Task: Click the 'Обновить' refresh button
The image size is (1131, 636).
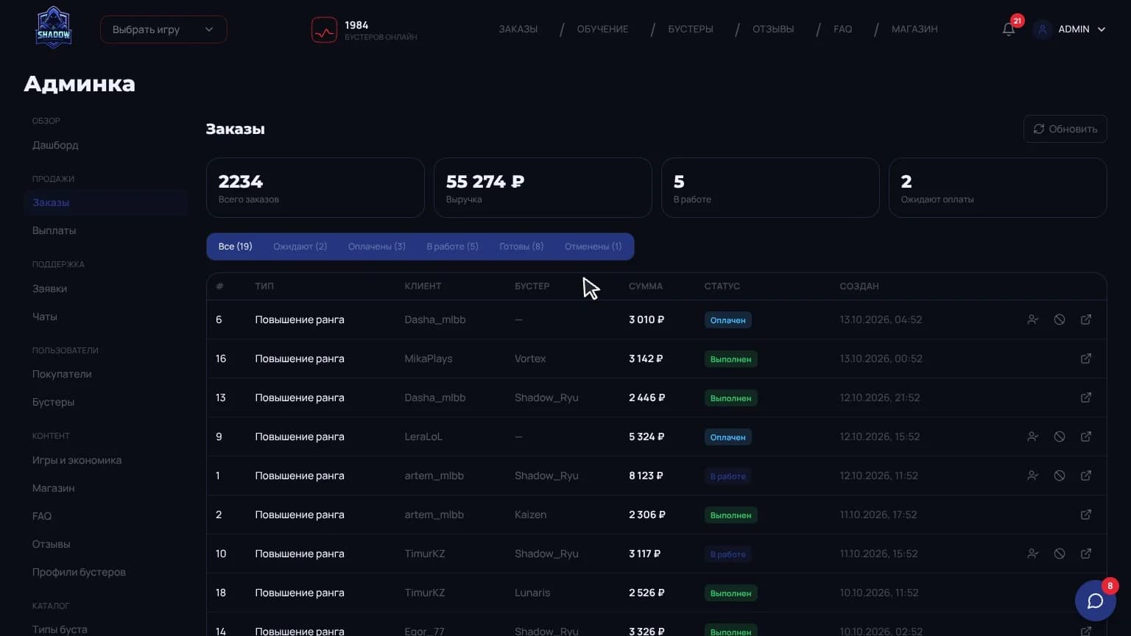Action: [1065, 129]
